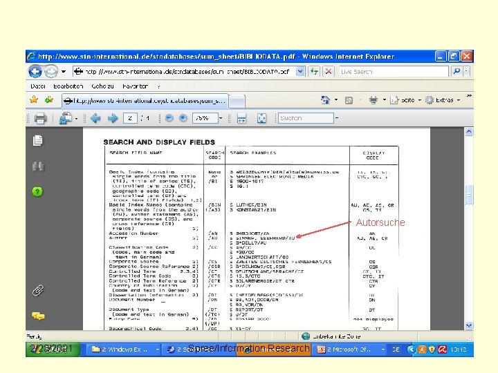Viewport: 498px width, 373px height.
Task: Open the Bearbeiten menu
Action: (68, 86)
